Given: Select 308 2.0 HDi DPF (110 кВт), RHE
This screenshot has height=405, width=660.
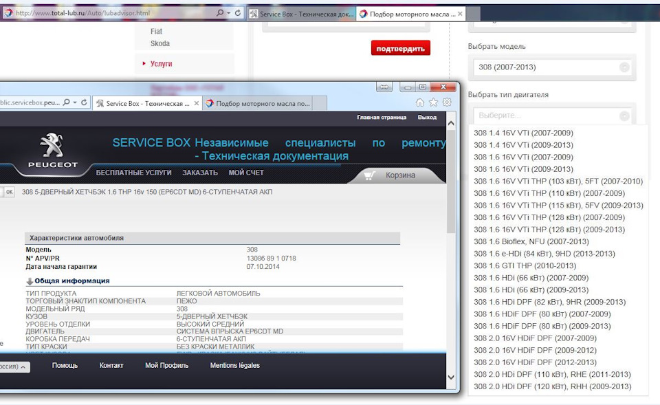Looking at the screenshot, I should click(552, 374).
